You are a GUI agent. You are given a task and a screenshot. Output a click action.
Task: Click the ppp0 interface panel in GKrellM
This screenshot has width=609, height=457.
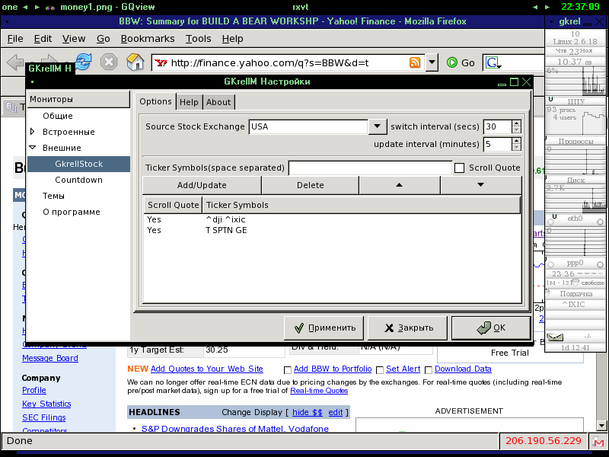point(576,263)
